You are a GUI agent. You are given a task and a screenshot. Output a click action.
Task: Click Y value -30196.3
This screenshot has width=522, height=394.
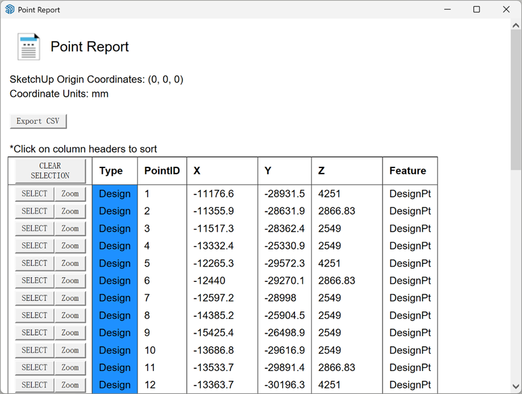285,385
